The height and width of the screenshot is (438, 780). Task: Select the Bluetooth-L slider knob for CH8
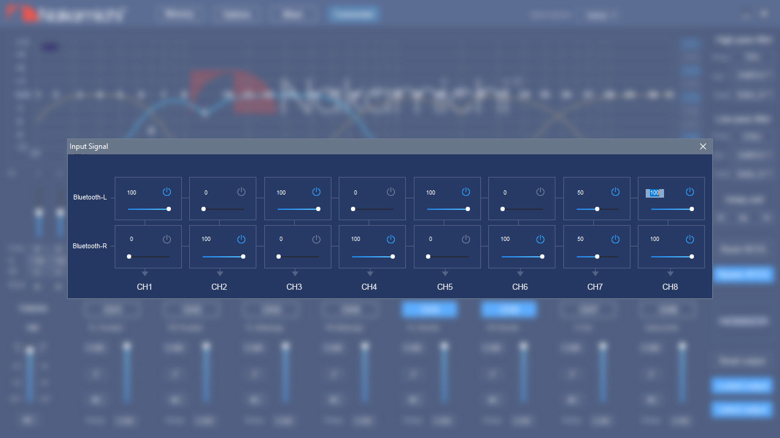(x=692, y=209)
